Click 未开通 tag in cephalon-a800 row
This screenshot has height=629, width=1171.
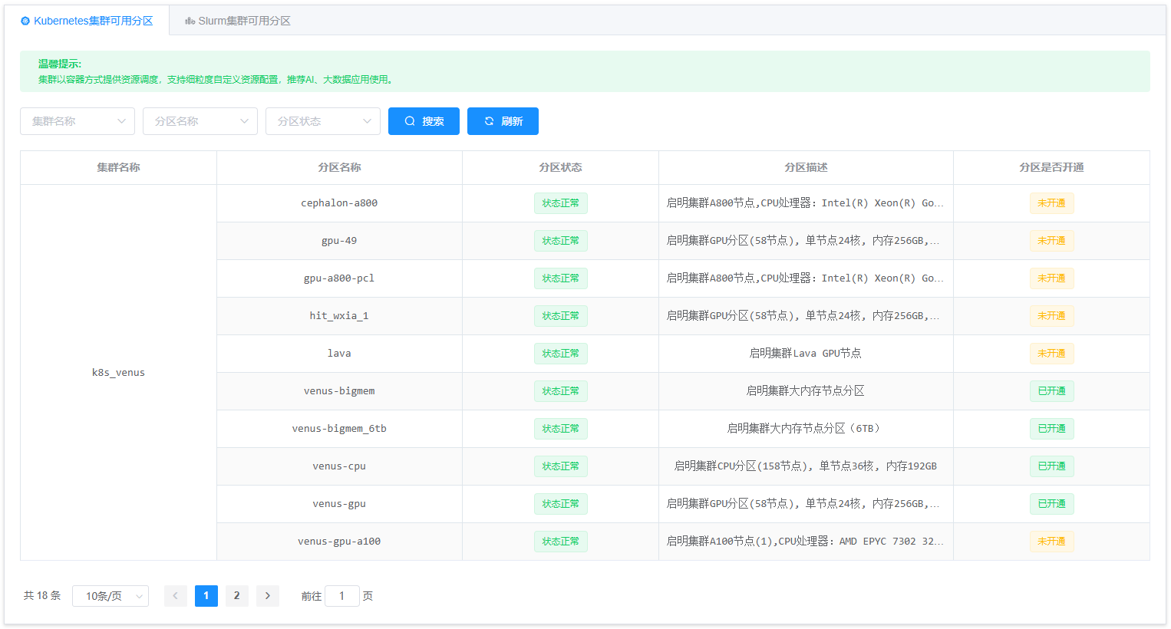(1051, 203)
